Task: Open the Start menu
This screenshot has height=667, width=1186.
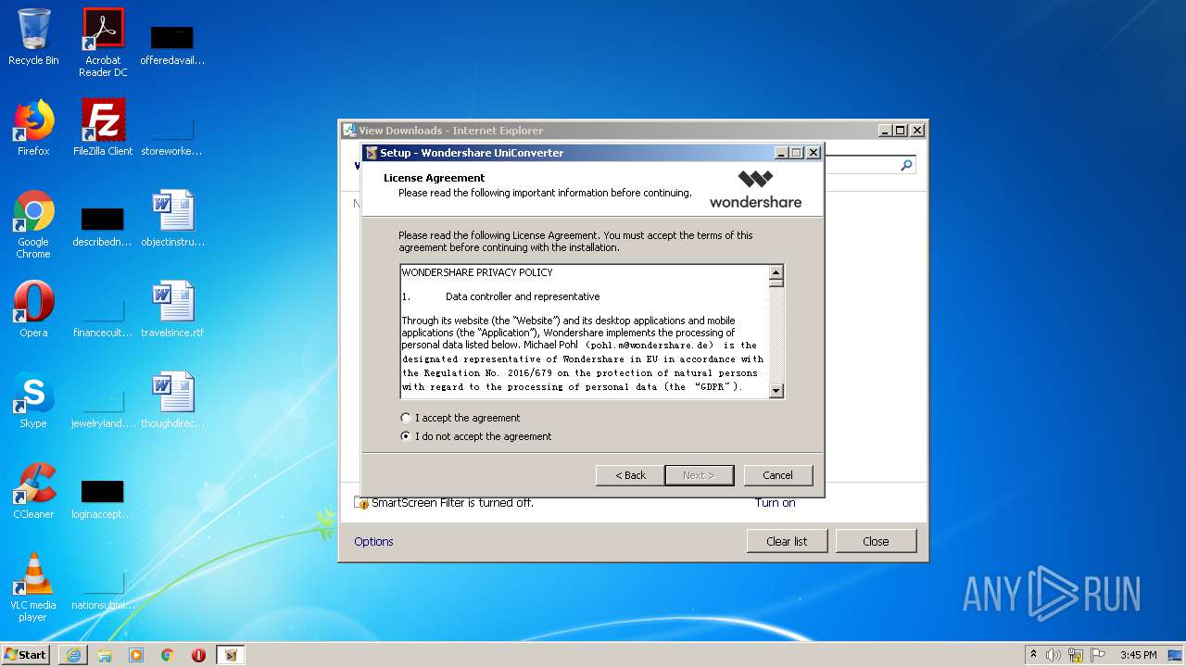Action: tap(26, 655)
